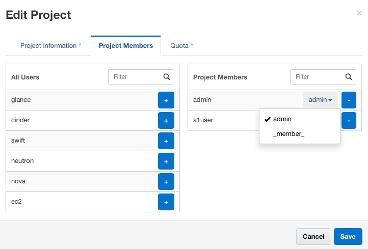This screenshot has width=368, height=249.
Task: Save the project changes
Action: [x=348, y=236]
